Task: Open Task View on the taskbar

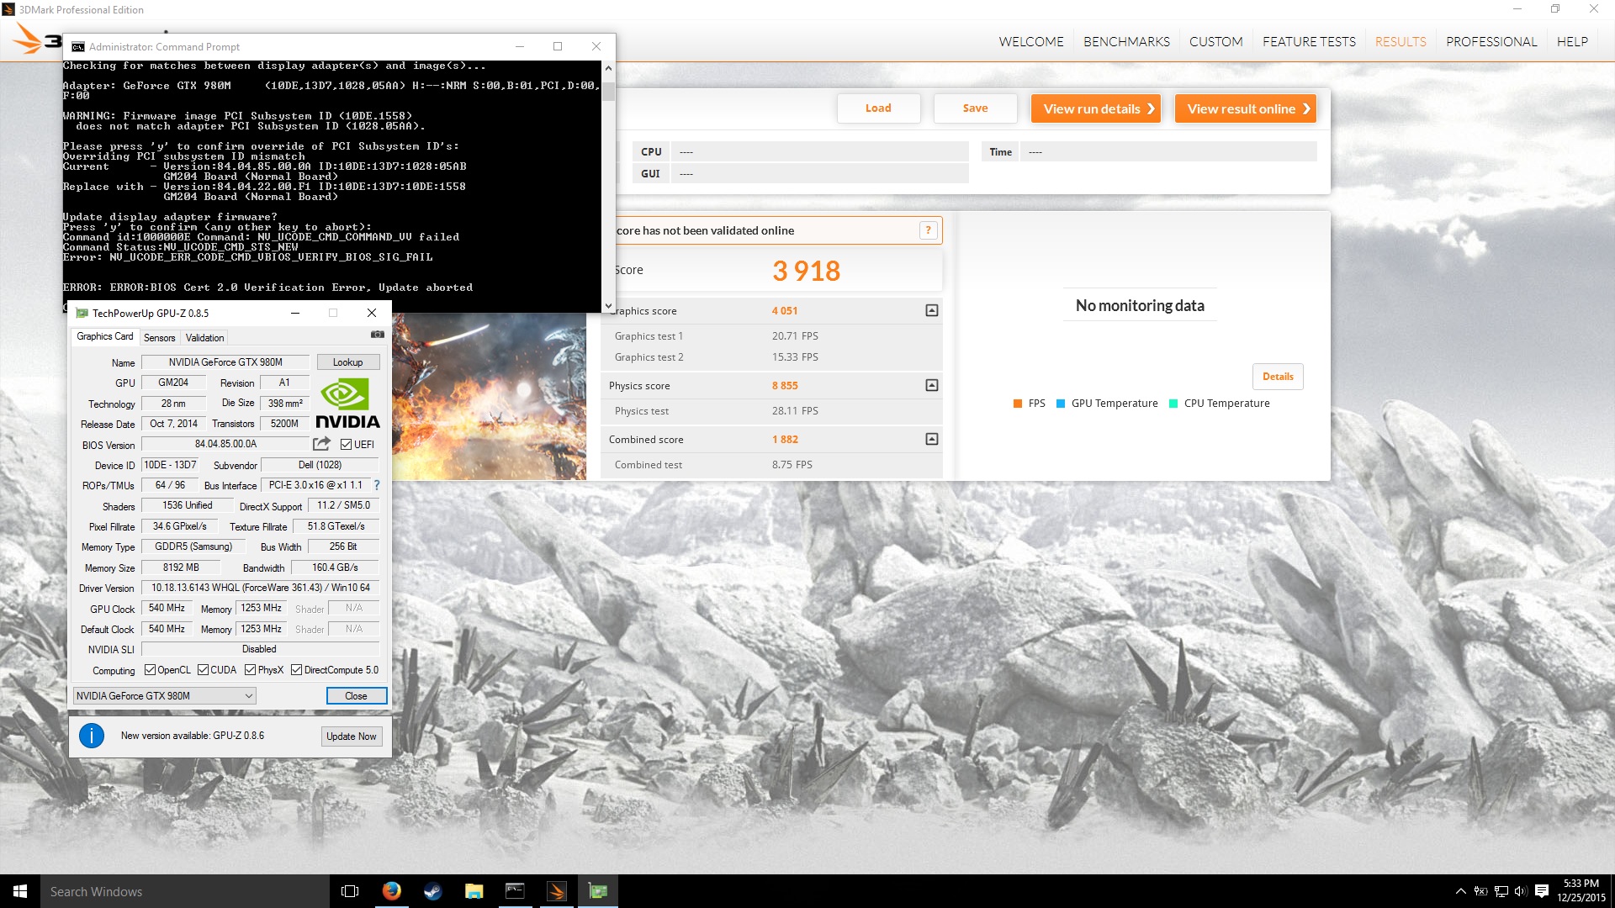Action: point(350,891)
